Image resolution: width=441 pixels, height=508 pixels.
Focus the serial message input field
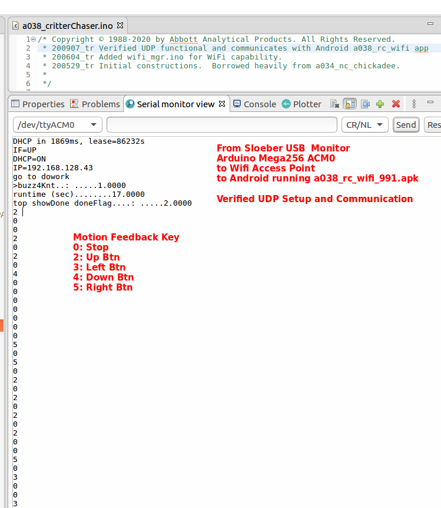[221, 125]
